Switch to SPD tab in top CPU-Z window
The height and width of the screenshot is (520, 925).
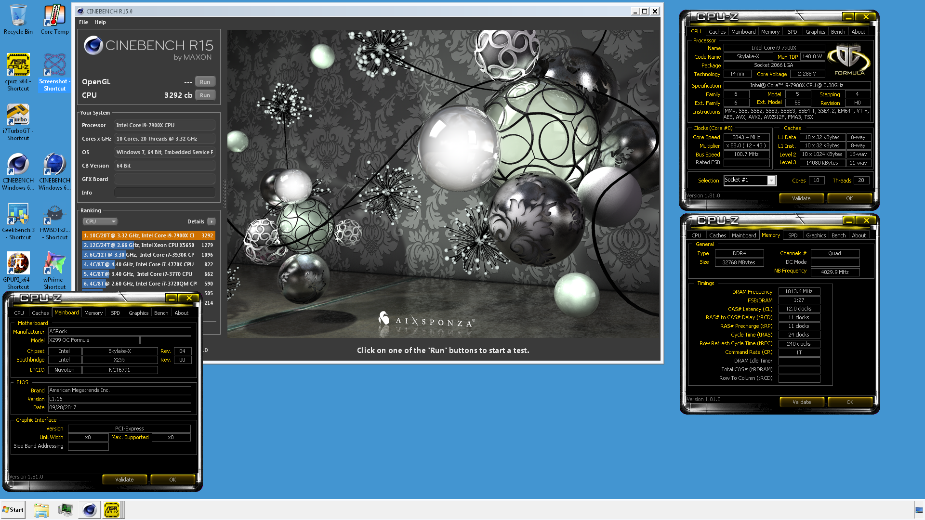click(793, 32)
